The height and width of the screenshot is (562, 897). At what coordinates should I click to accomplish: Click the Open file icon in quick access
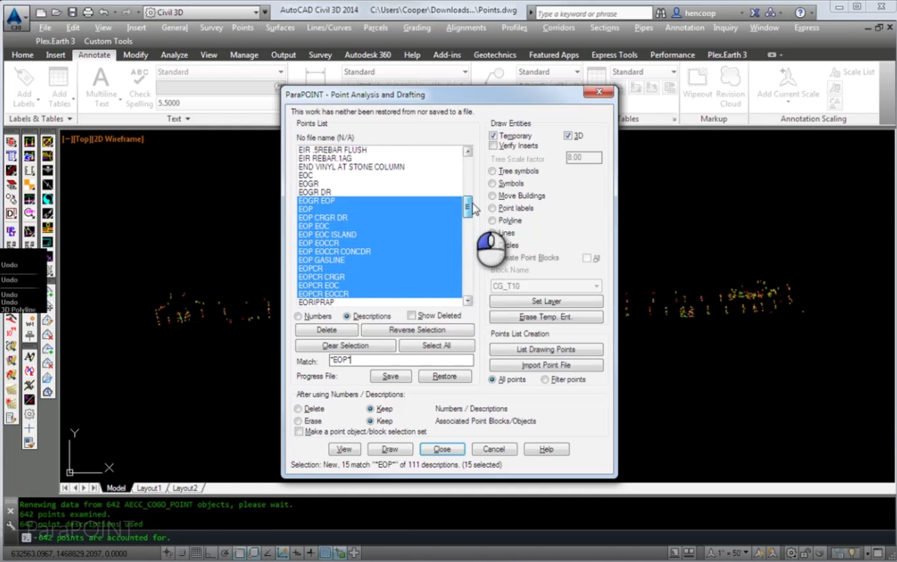(x=56, y=12)
